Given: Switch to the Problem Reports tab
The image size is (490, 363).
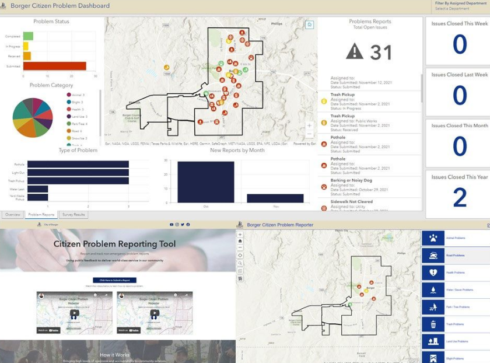Looking at the screenshot, I should (41, 215).
